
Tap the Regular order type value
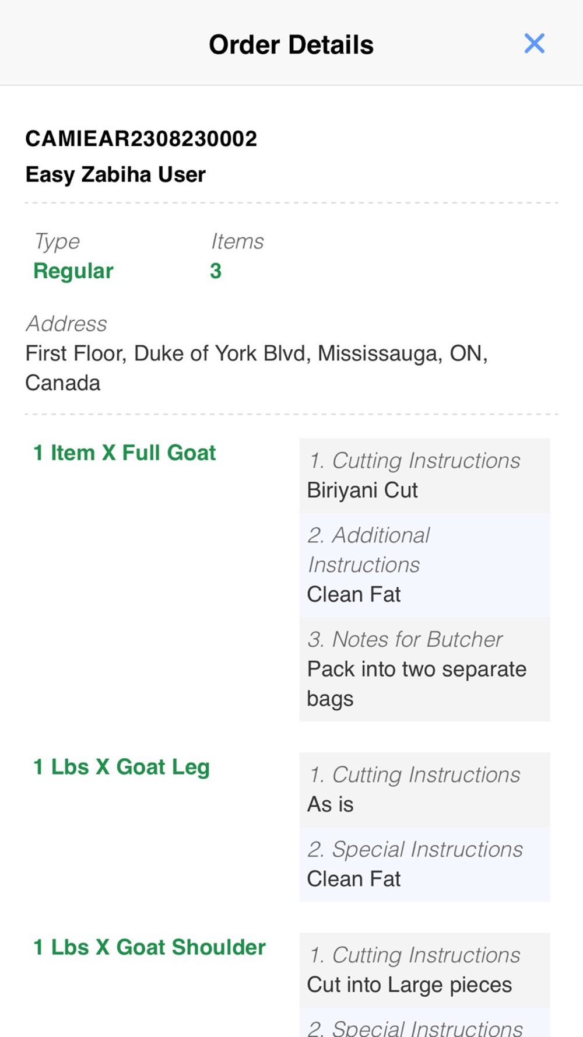[x=73, y=271]
